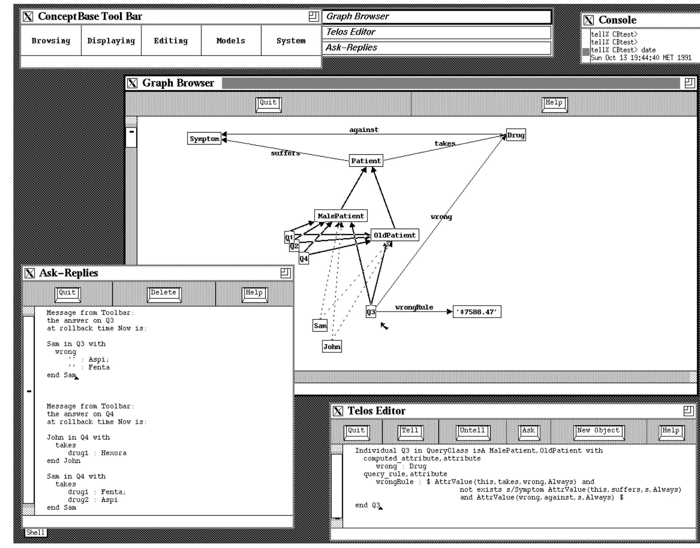The height and width of the screenshot is (548, 700).
Task: Select the Drug node in the graph
Action: [x=516, y=135]
